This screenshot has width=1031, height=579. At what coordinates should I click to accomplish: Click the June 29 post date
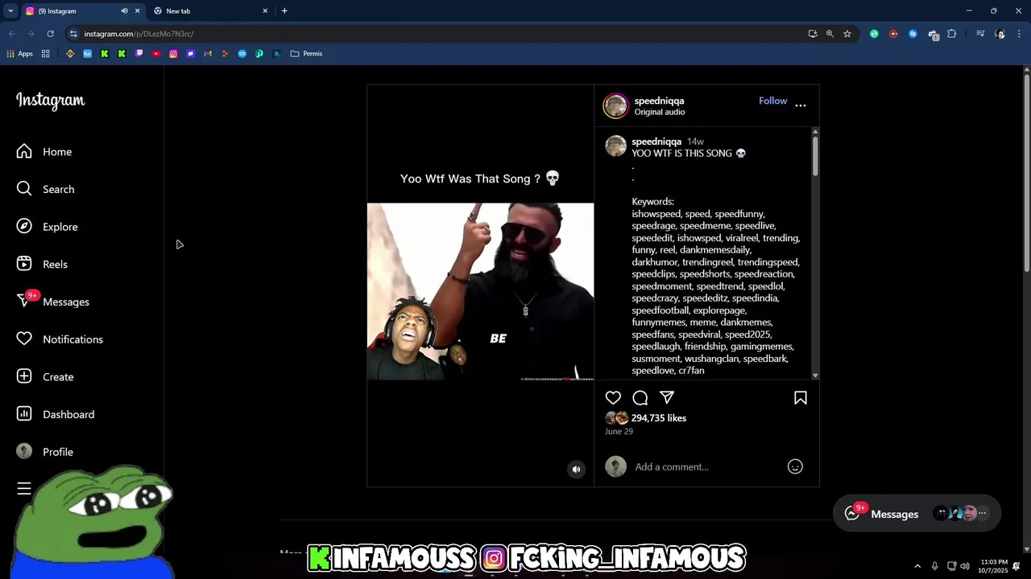619,432
